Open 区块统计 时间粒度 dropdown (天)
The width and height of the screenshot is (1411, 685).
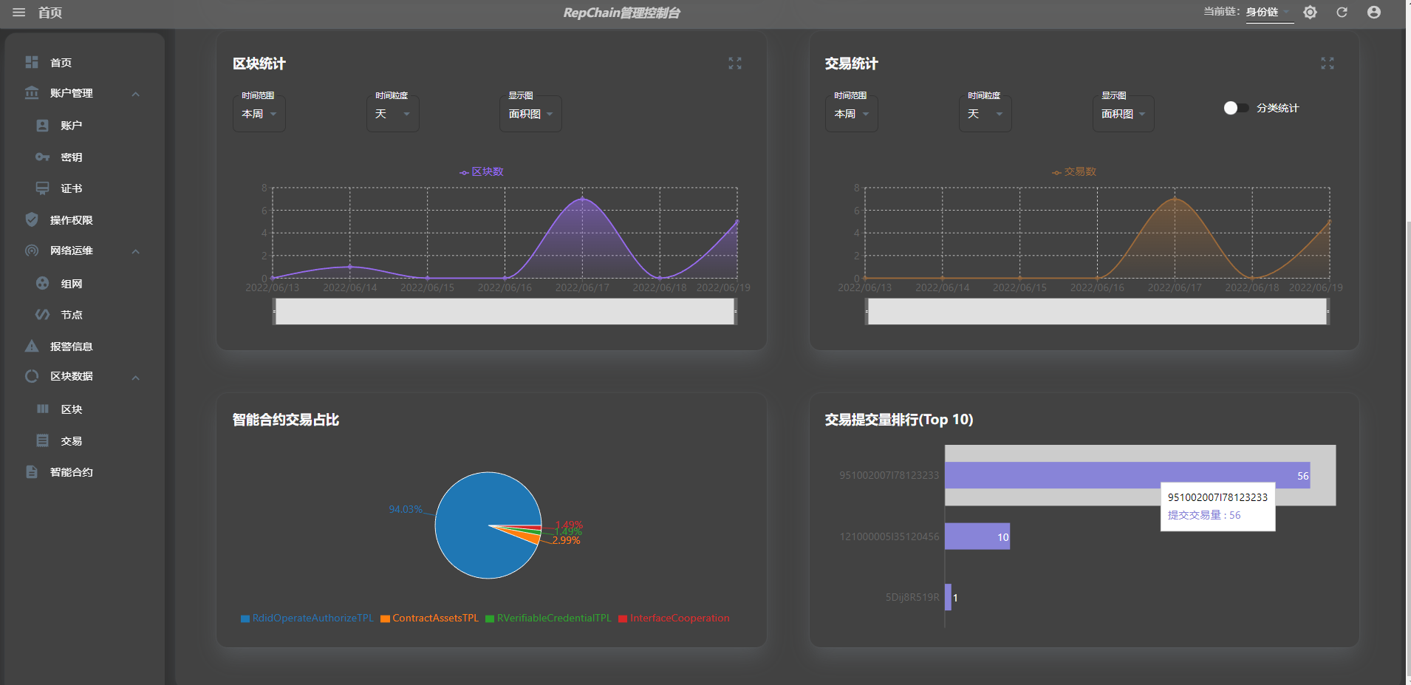click(393, 114)
